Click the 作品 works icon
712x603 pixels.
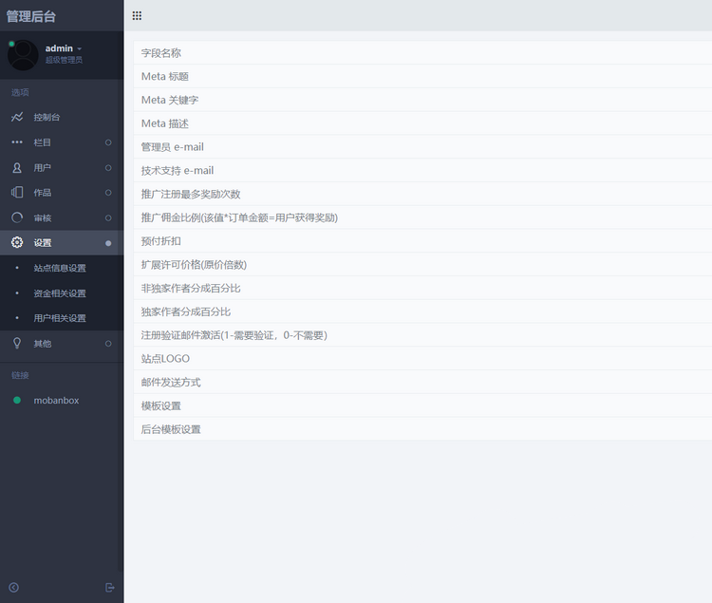point(17,193)
